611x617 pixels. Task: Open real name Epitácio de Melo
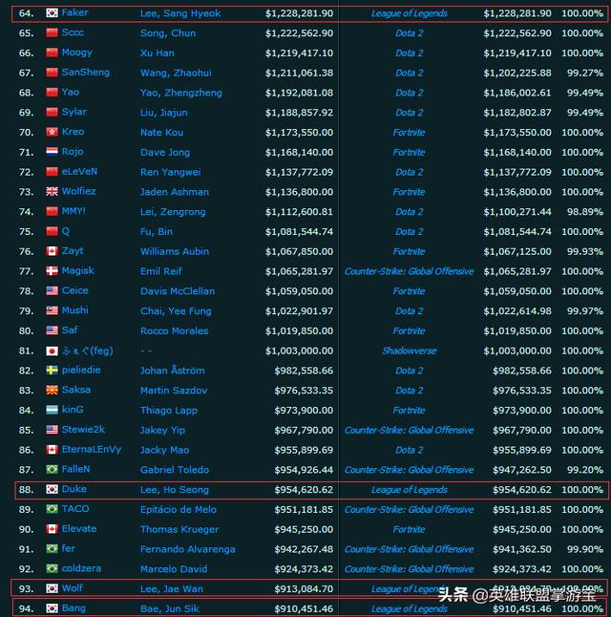[x=179, y=509]
